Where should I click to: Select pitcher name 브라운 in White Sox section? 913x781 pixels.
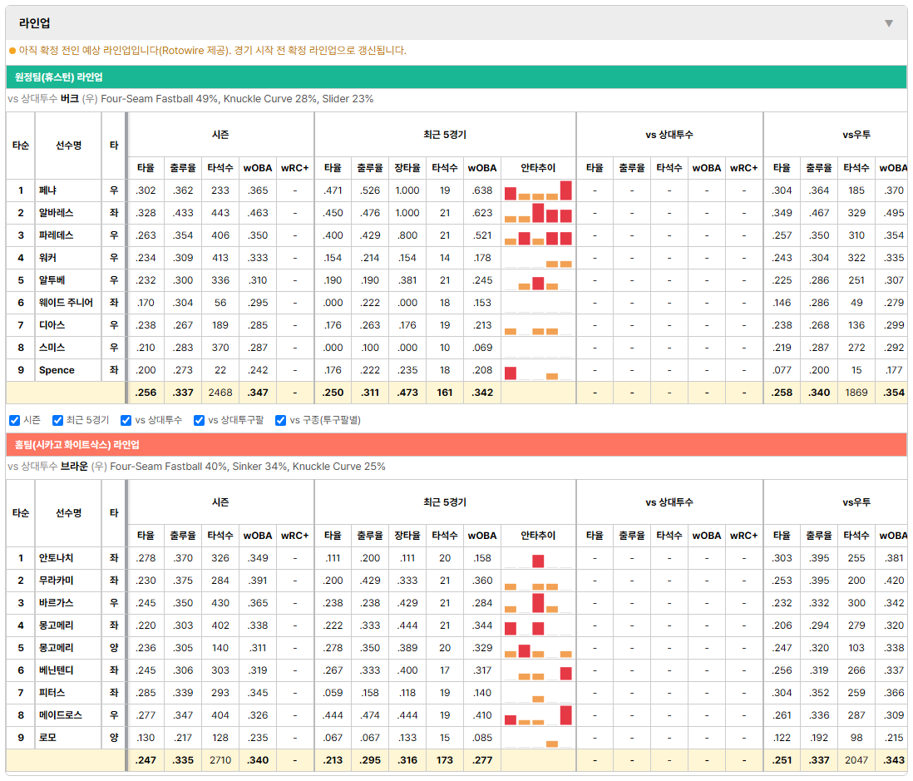pyautogui.click(x=74, y=467)
